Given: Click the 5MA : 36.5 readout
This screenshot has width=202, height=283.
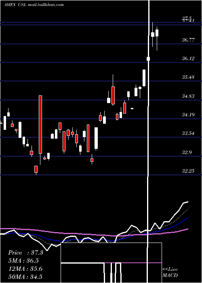Looking at the screenshot, I should 23,261.
